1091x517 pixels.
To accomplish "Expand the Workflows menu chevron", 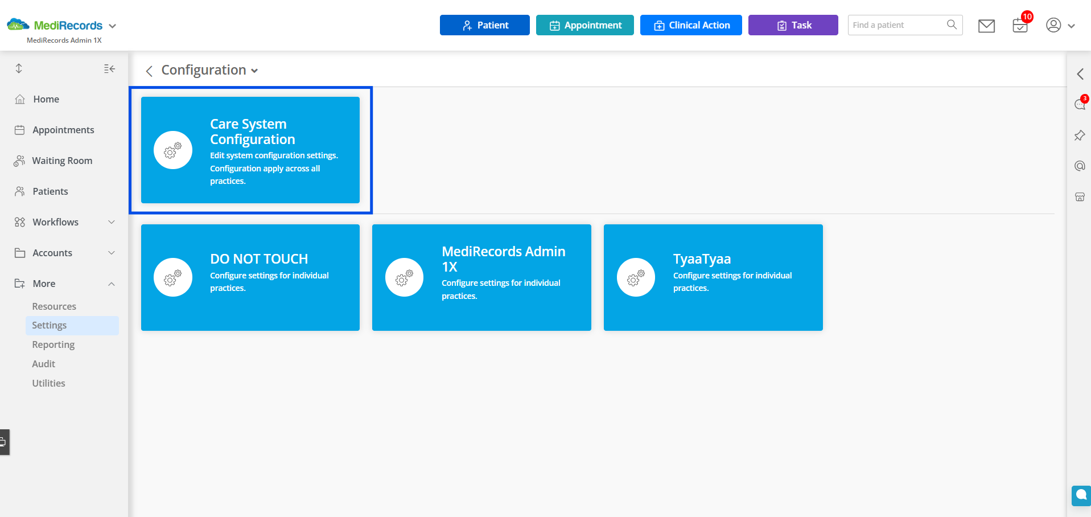I will click(112, 222).
